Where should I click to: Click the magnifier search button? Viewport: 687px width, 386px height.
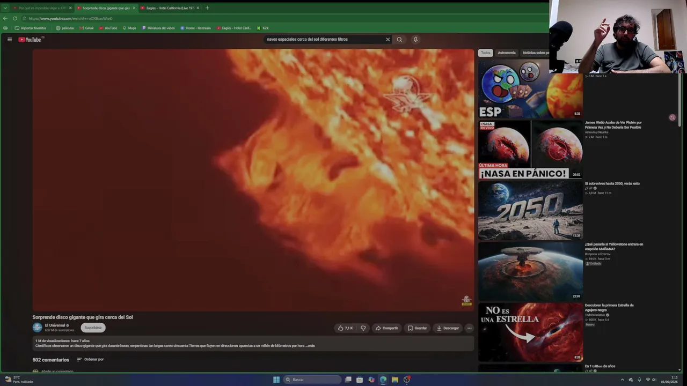pyautogui.click(x=399, y=39)
